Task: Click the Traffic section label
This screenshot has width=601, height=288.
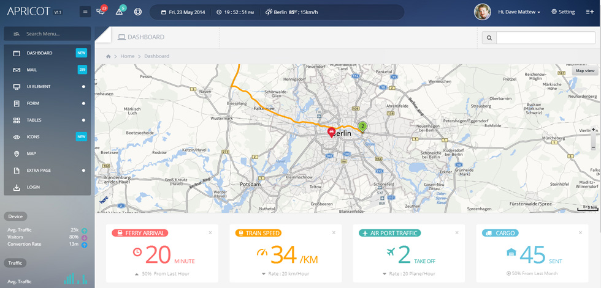Action: (16, 263)
